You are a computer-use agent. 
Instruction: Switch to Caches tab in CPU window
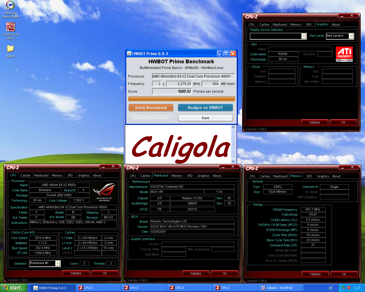tap(25, 175)
